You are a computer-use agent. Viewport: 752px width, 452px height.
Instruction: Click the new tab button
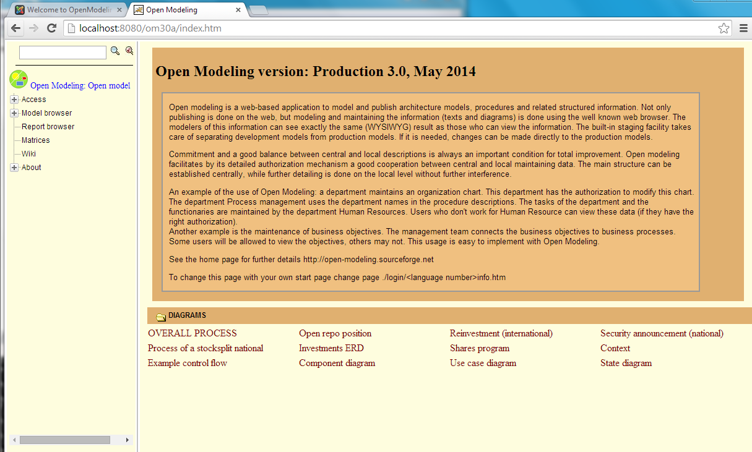coord(259,9)
